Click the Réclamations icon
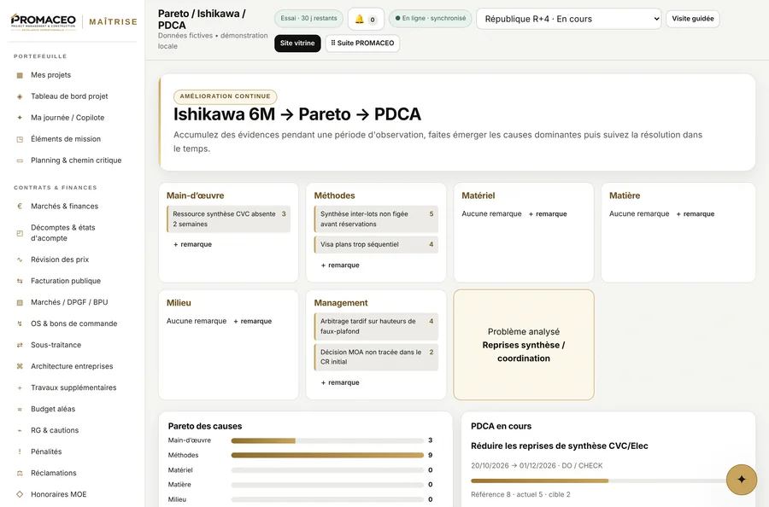This screenshot has width=769, height=507. point(20,473)
